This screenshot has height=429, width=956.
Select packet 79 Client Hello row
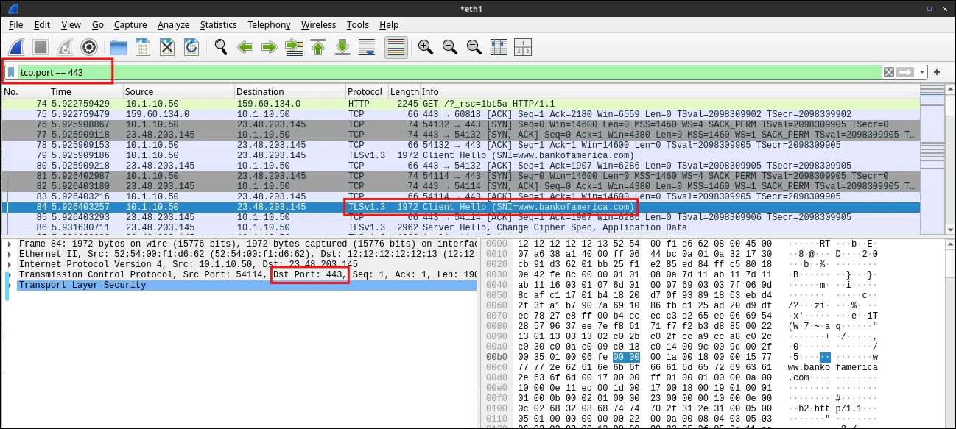tap(460, 156)
